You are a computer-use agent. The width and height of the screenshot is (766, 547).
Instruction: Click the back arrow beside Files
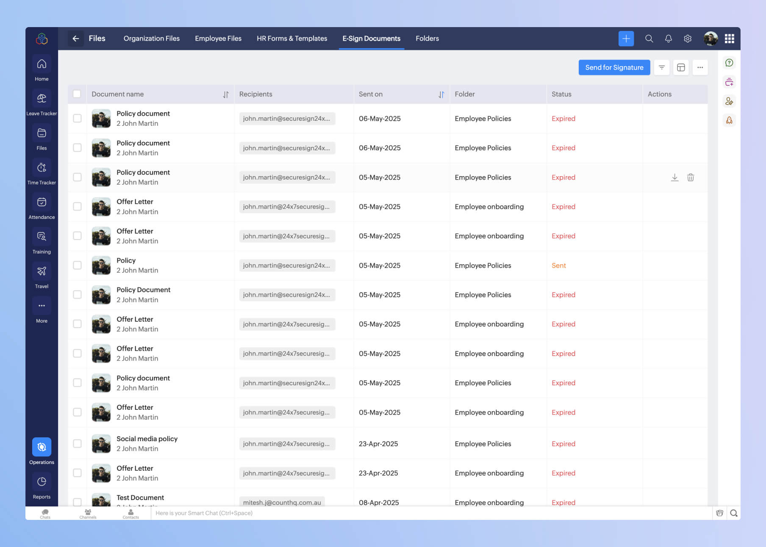75,39
